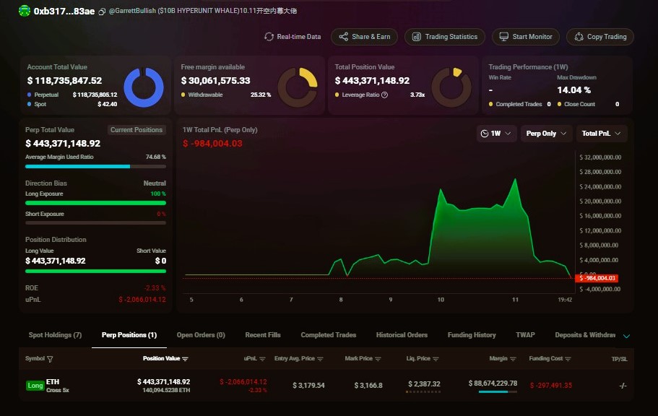
Task: Filter by Symbol funnel icon
Action: click(x=50, y=359)
